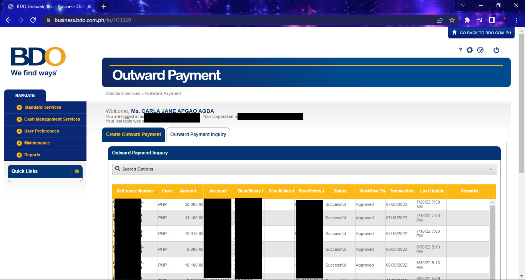Expand the Standard Services menu

click(x=45, y=108)
